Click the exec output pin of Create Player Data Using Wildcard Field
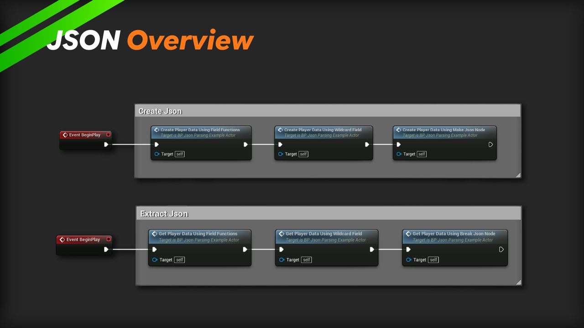Screen dimensions: 584x328 tap(367, 144)
